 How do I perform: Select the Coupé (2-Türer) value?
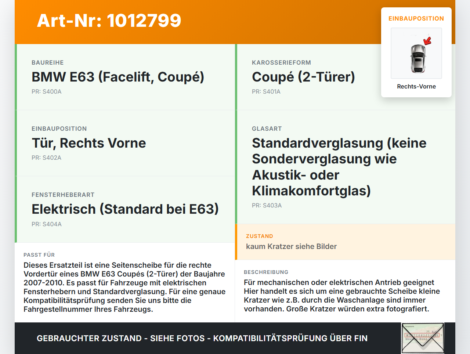[304, 77]
